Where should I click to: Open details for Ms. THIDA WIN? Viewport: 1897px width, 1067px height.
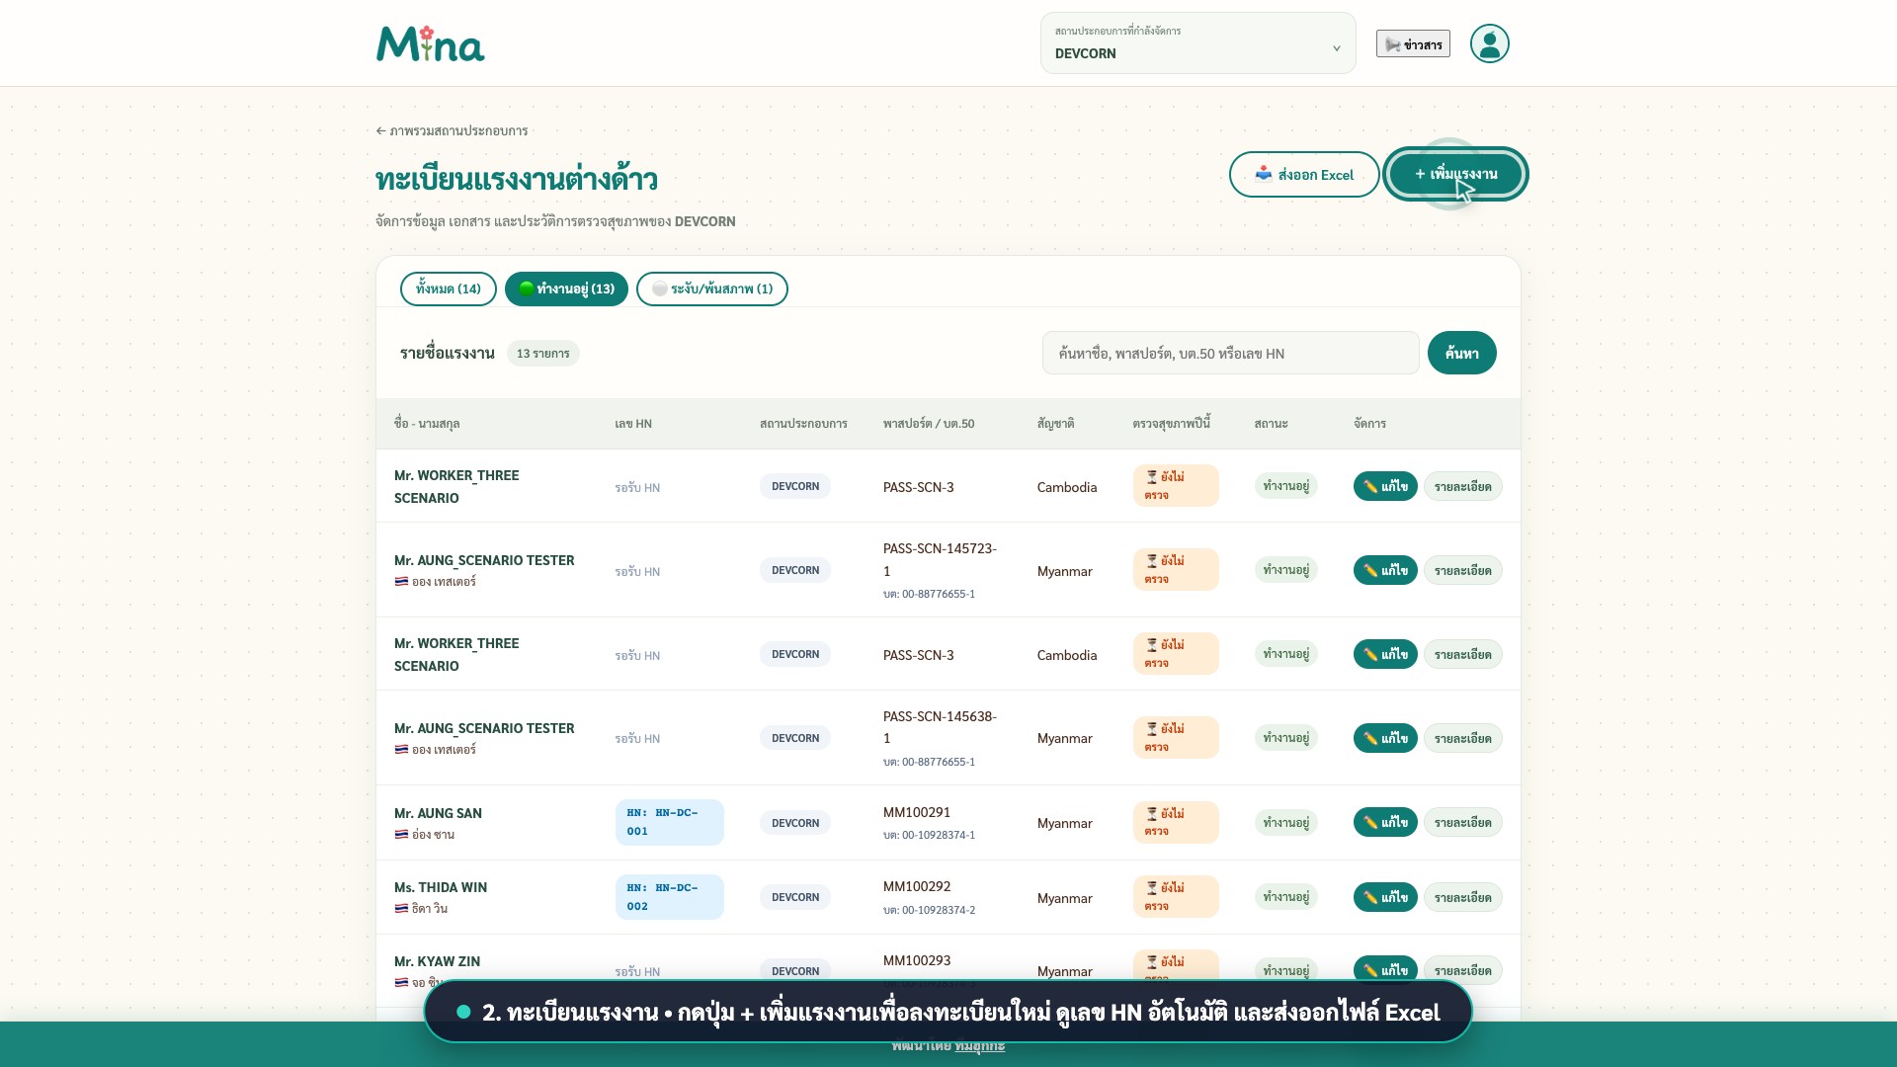[x=1462, y=897]
